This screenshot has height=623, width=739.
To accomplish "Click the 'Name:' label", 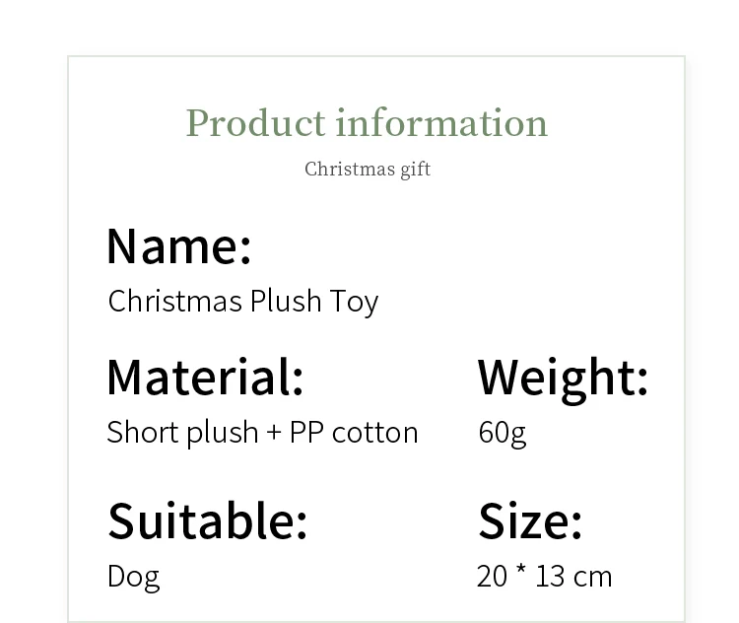I will click(178, 245).
